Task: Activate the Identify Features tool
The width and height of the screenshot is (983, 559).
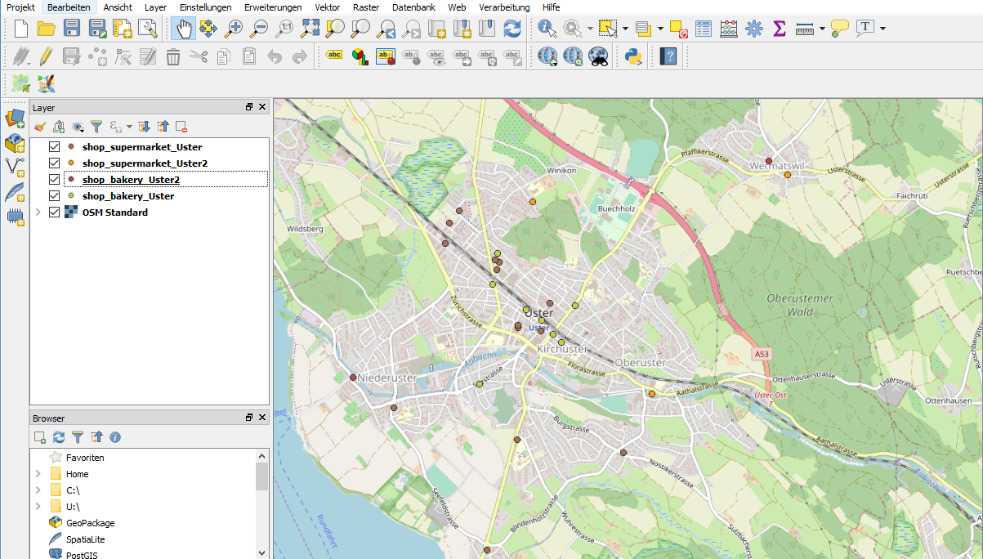Action: [547, 29]
